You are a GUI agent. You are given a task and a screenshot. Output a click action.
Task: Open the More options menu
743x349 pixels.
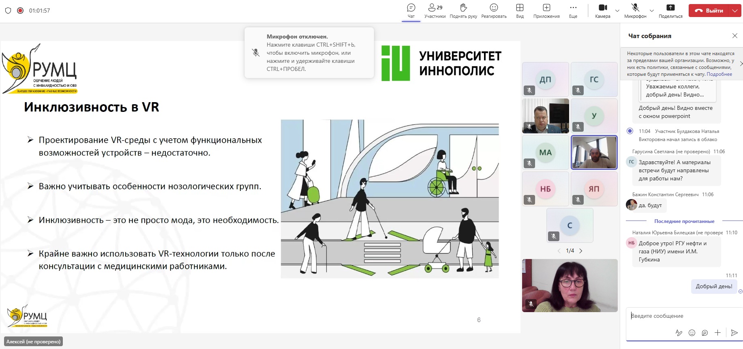(573, 11)
